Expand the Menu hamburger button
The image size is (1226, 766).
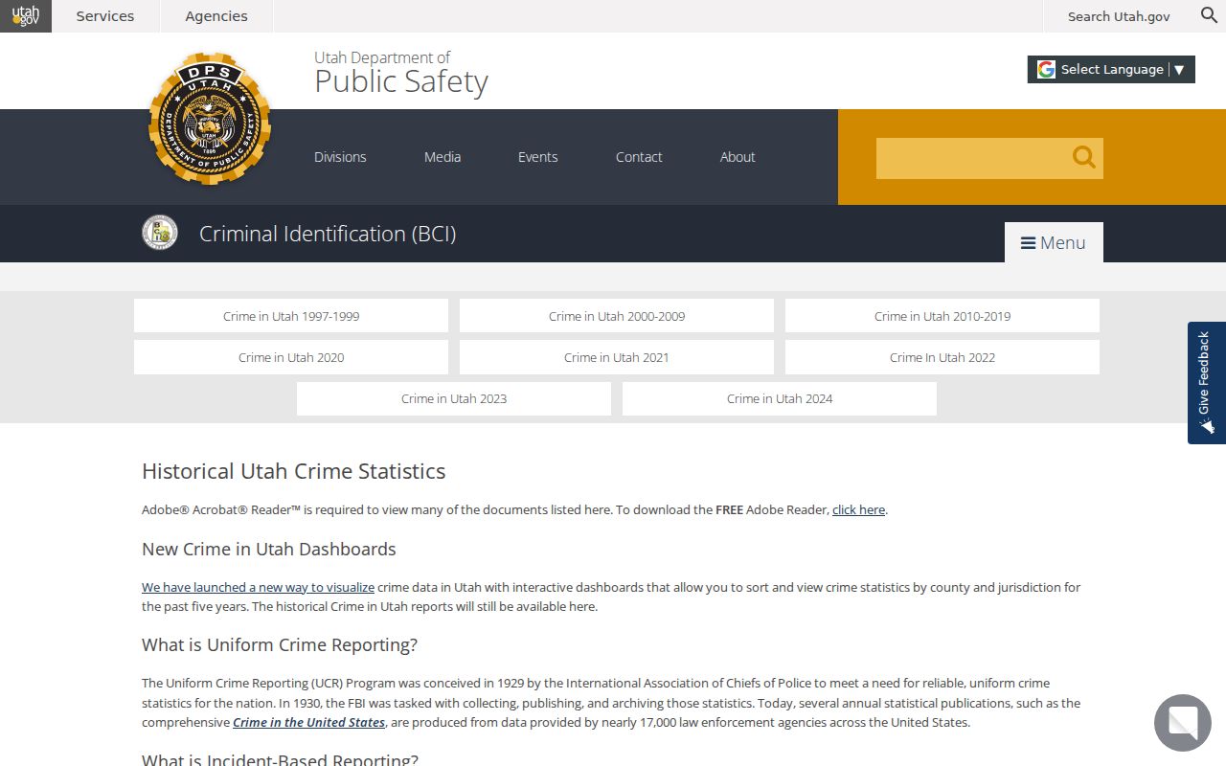click(x=1054, y=242)
